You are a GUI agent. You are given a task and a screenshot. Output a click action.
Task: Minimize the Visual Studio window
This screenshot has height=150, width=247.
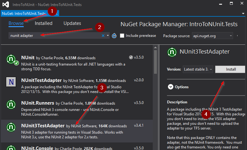[220, 4]
